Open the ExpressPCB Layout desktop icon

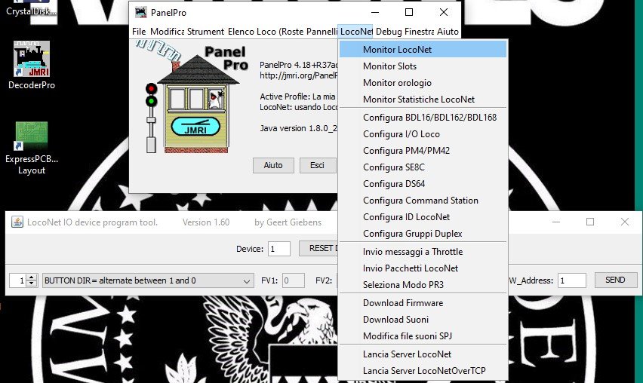click(x=32, y=136)
